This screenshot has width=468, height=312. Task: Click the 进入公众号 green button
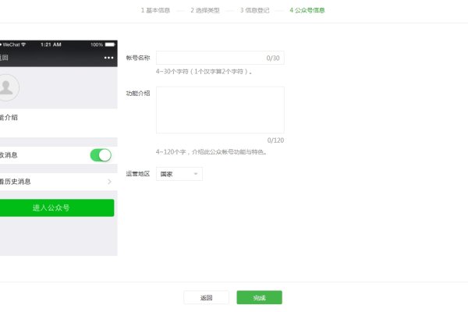56,207
